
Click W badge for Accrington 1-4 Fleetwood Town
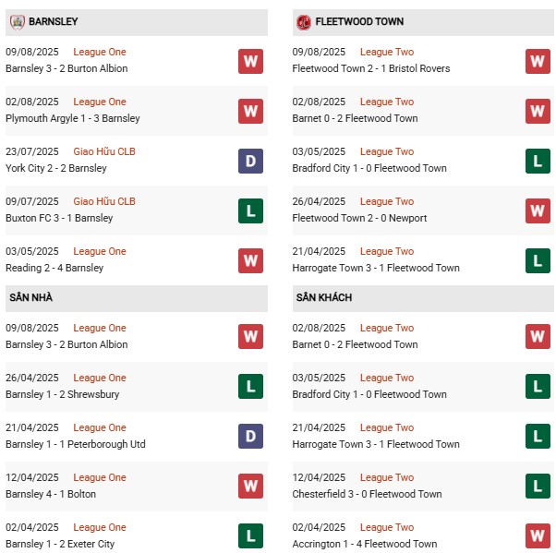(x=538, y=535)
